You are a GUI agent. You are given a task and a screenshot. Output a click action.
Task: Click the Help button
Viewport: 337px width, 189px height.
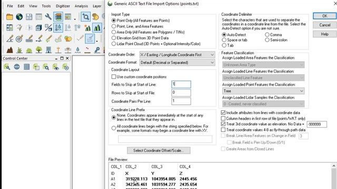coord(325,34)
